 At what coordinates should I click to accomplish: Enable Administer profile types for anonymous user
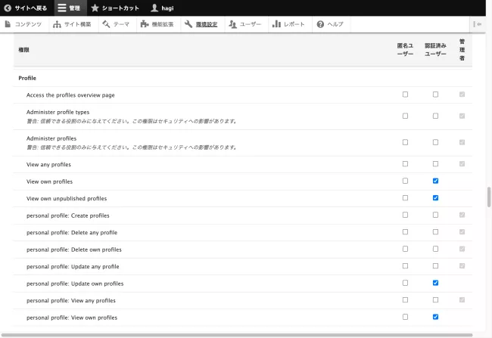(405, 116)
